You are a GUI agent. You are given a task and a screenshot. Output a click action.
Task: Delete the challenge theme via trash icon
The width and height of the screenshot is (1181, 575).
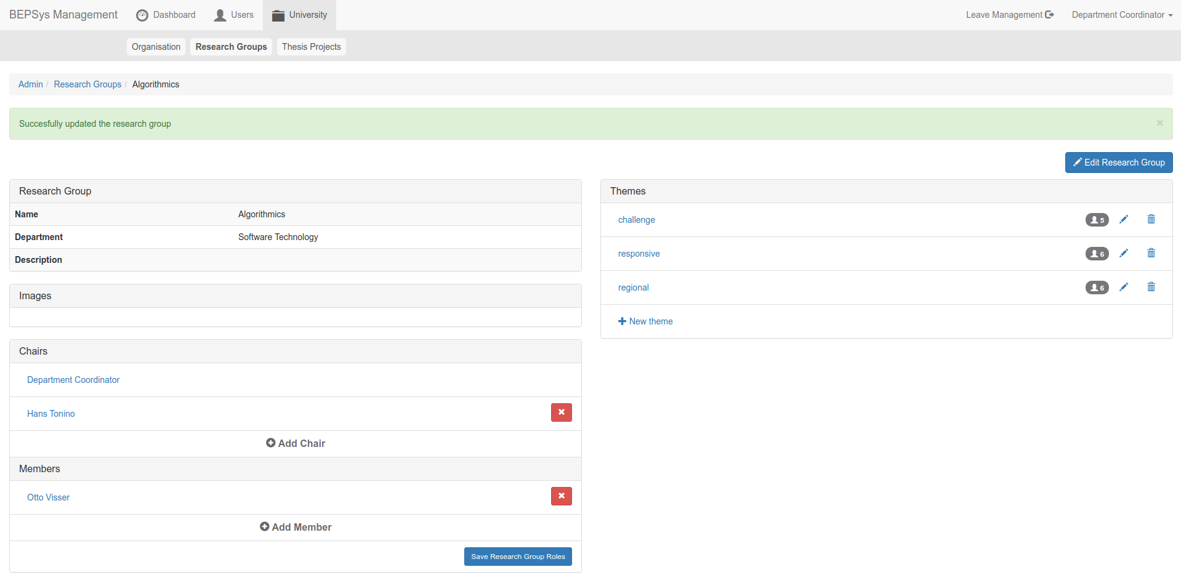[1151, 219]
